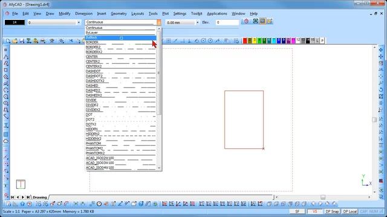Click the vertical canvas scrollbar thumb
The height and width of the screenshot is (217, 387).
pyautogui.click(x=374, y=119)
